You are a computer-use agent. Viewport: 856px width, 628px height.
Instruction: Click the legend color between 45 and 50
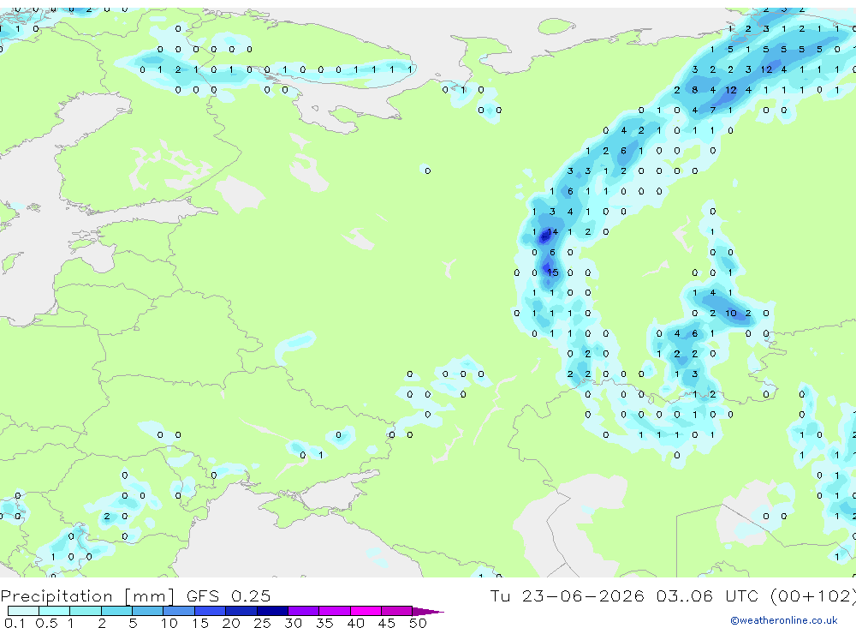point(396,611)
